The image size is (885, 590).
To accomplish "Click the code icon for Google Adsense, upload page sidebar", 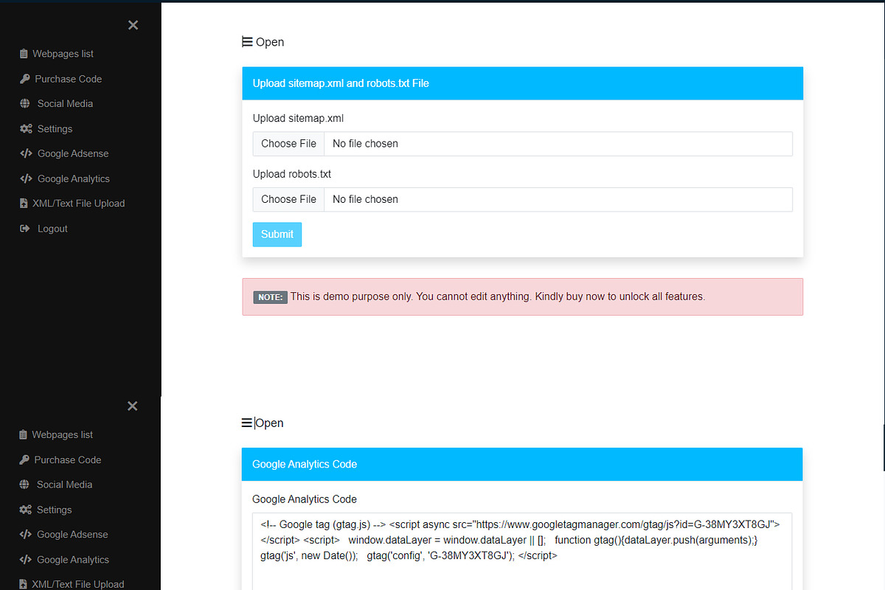I will 26,154.
